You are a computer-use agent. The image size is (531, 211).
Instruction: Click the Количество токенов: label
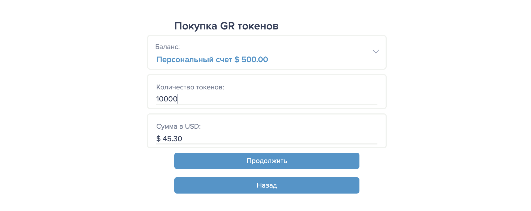190,87
